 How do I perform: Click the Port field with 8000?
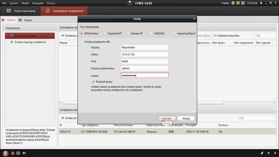(144, 61)
